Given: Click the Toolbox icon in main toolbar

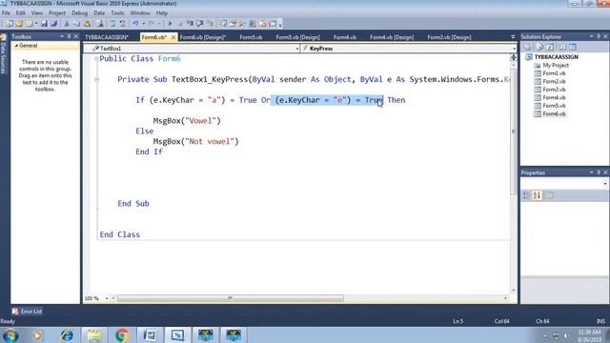Looking at the screenshot, I should pyautogui.click(x=242, y=24).
